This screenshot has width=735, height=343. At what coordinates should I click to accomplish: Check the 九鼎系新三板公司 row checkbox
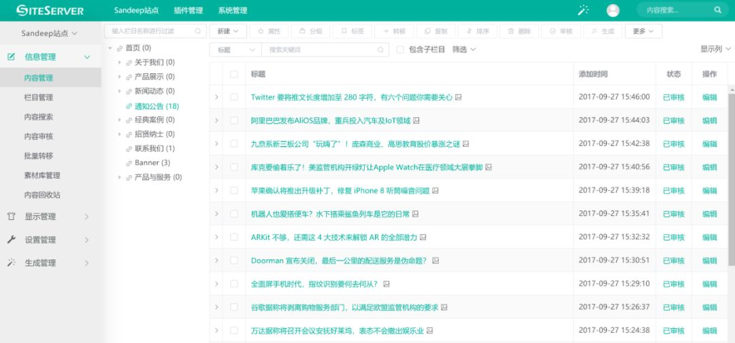pyautogui.click(x=234, y=144)
